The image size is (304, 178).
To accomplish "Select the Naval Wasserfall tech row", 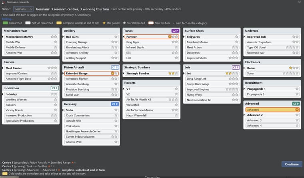I will pyautogui.click(x=152, y=115).
